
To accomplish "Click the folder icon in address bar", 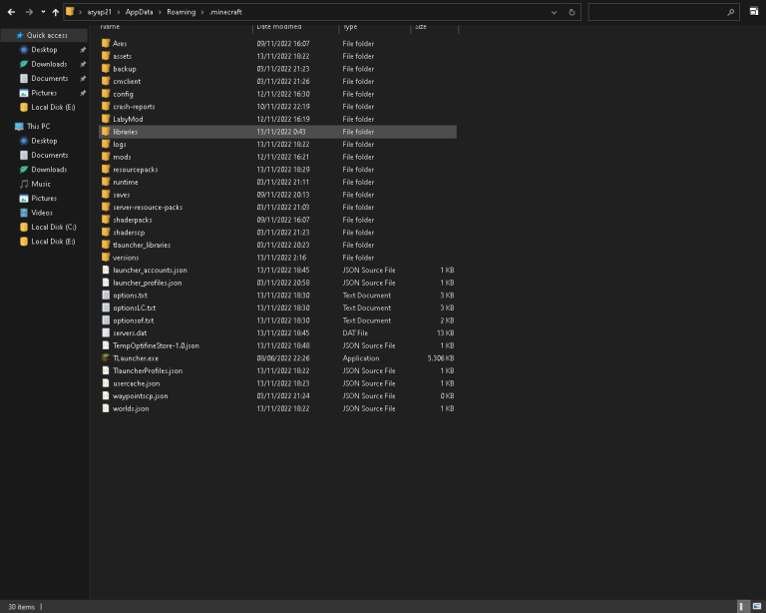I will tap(70, 12).
